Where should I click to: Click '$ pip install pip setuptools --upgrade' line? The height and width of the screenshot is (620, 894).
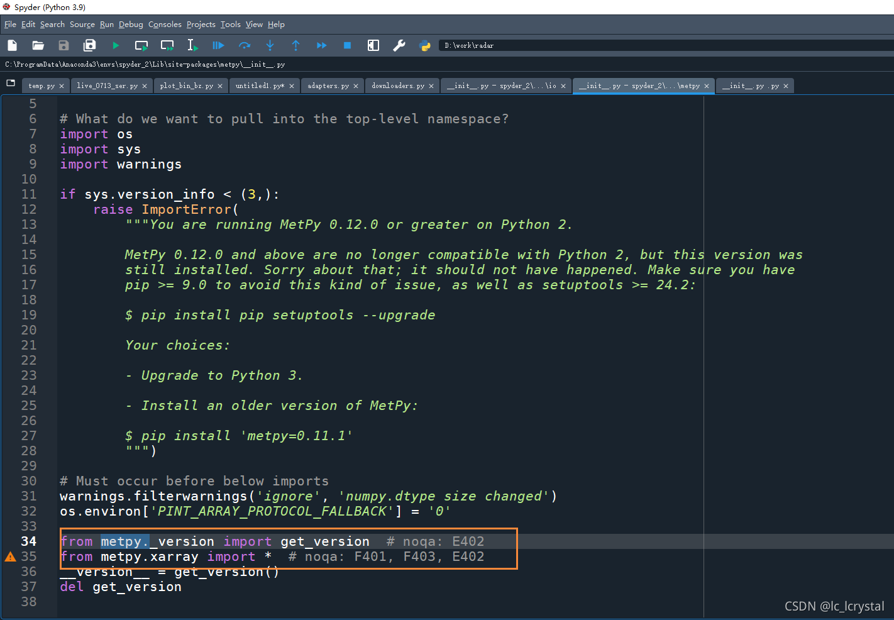pyautogui.click(x=280, y=315)
